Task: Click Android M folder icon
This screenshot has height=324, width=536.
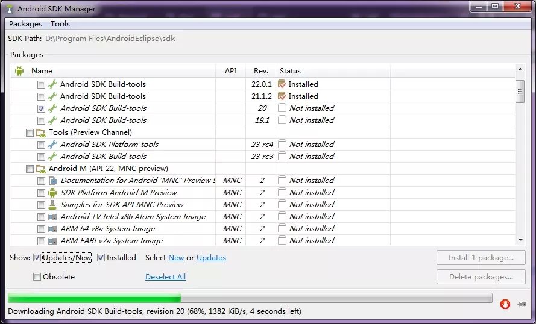Action: 41,169
